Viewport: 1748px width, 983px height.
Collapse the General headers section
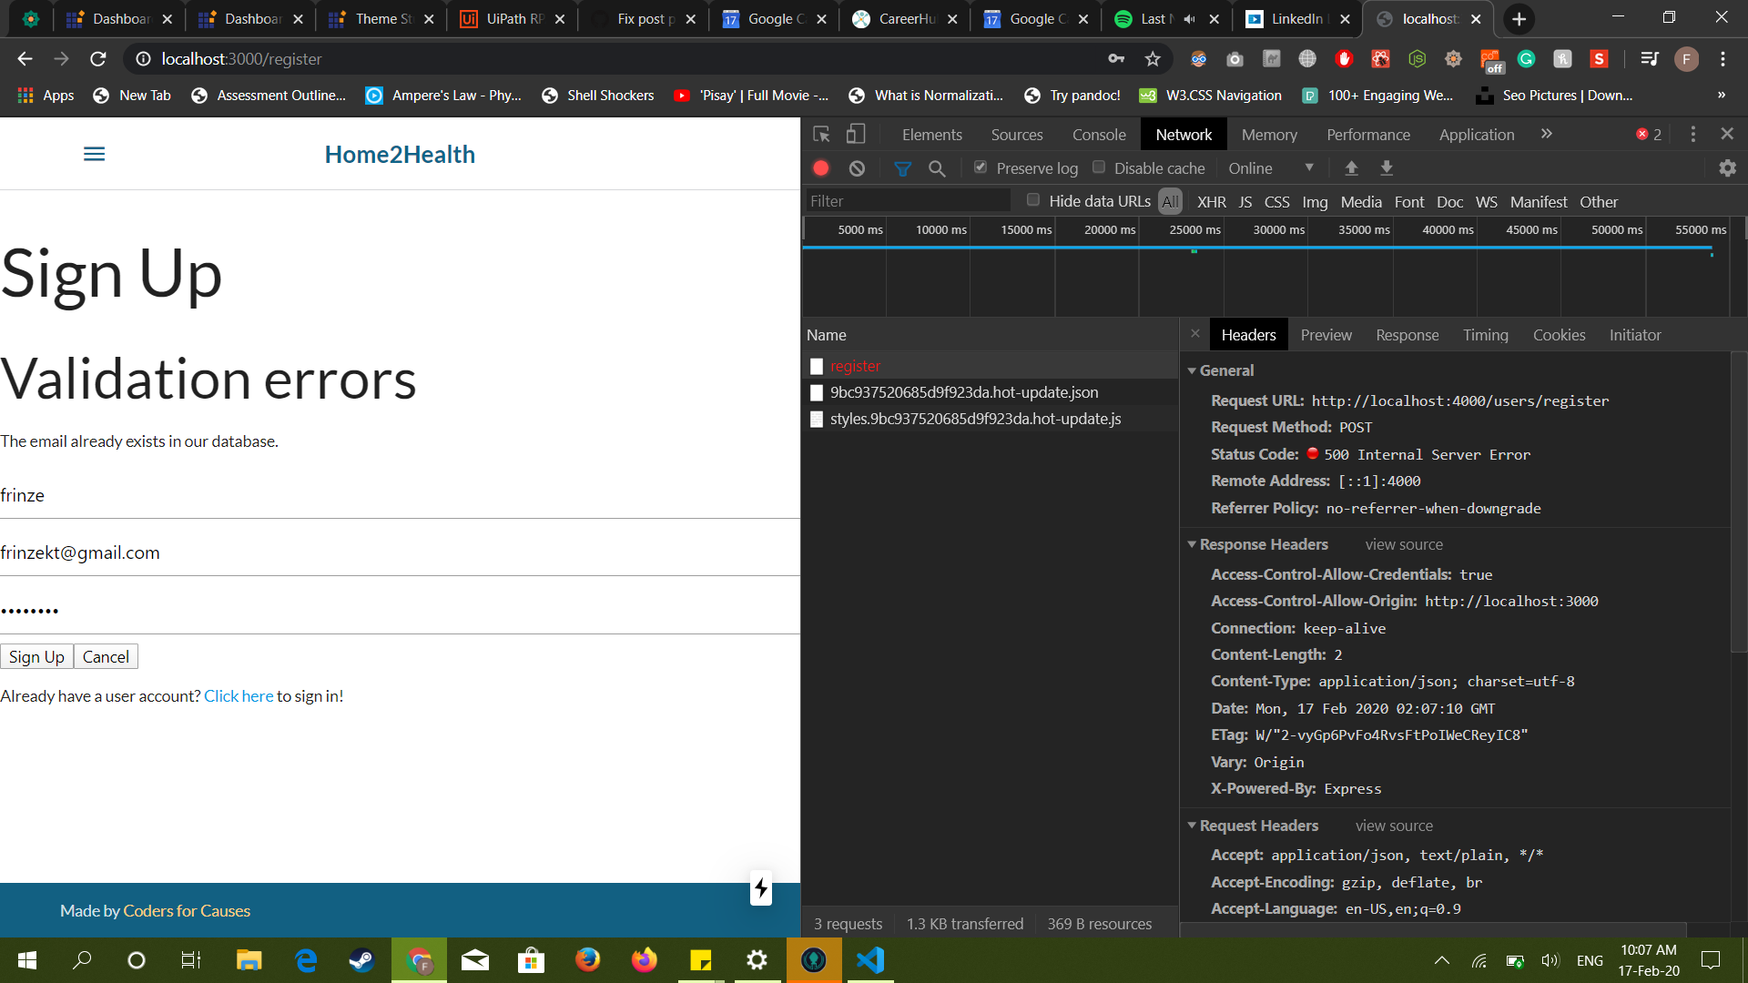(1193, 370)
